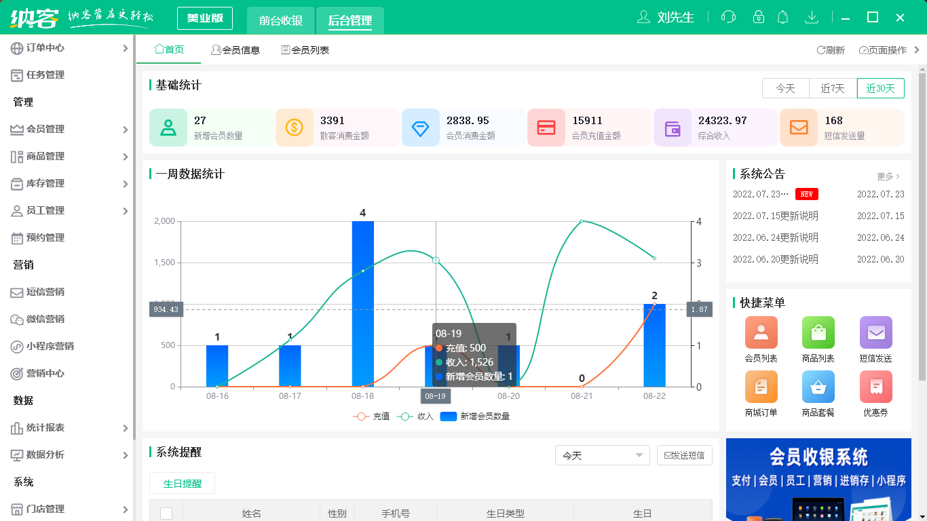Open the 商品套餐 shortcut icon
The height and width of the screenshot is (521, 927).
[x=818, y=387]
